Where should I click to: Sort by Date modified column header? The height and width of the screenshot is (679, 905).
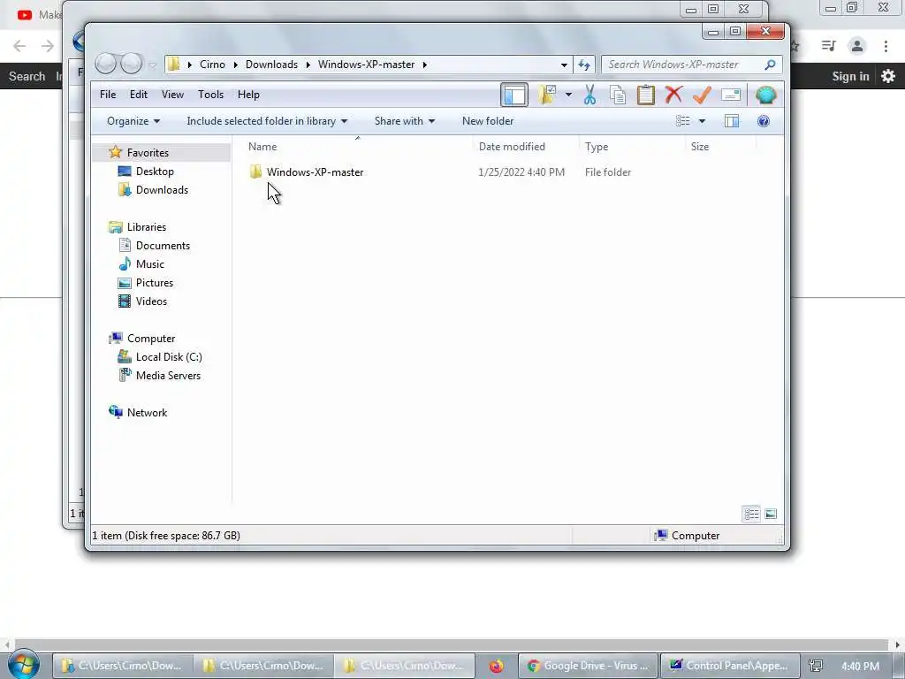[x=512, y=147]
